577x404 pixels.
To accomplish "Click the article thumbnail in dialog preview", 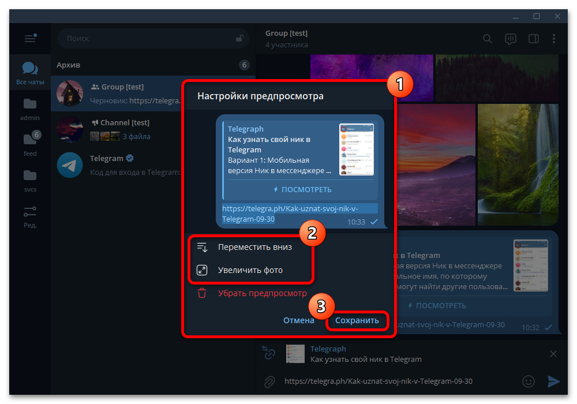I will pos(356,149).
